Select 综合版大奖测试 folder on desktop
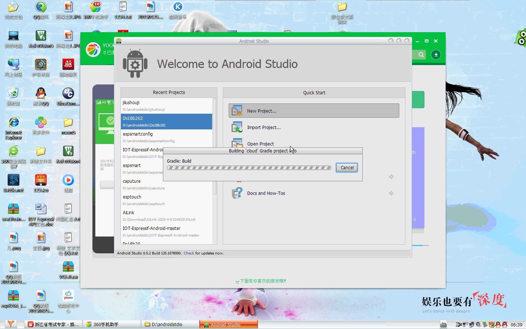 coord(342,13)
